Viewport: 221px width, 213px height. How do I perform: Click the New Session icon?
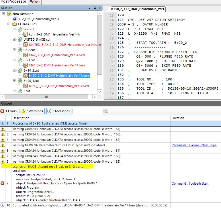9,14
